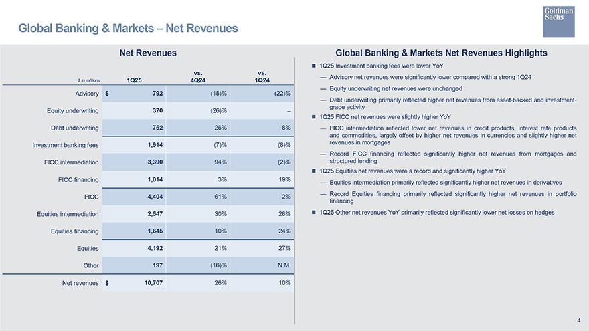589x331 pixels.
Task: Click the slide title Global Banking & Markets
Action: click(128, 28)
